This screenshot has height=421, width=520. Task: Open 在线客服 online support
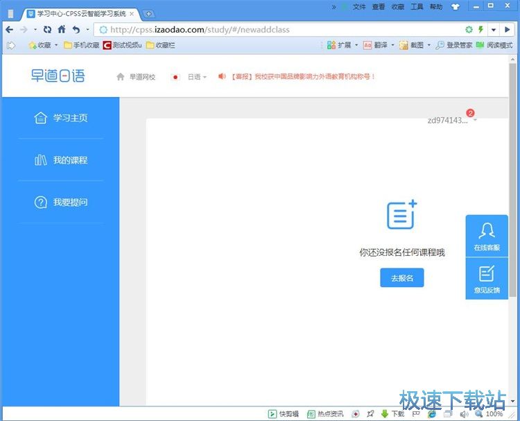coord(487,237)
